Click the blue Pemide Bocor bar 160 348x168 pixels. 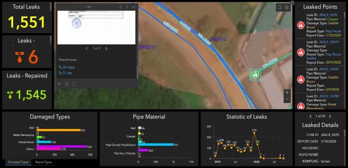pos(43,142)
